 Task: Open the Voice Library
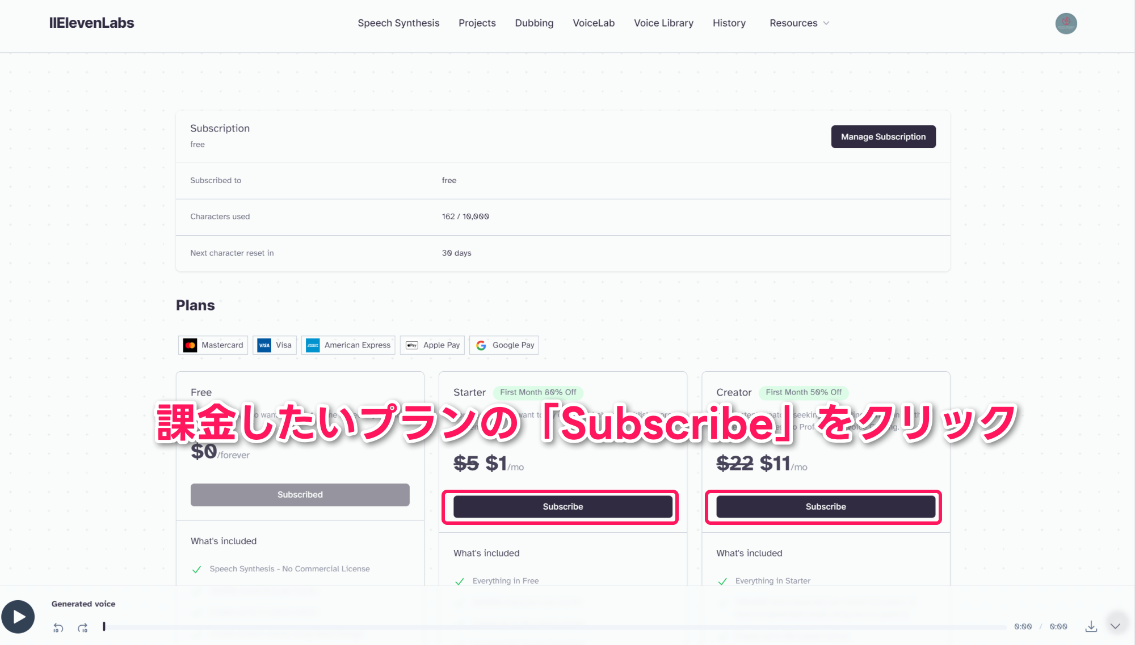tap(663, 23)
